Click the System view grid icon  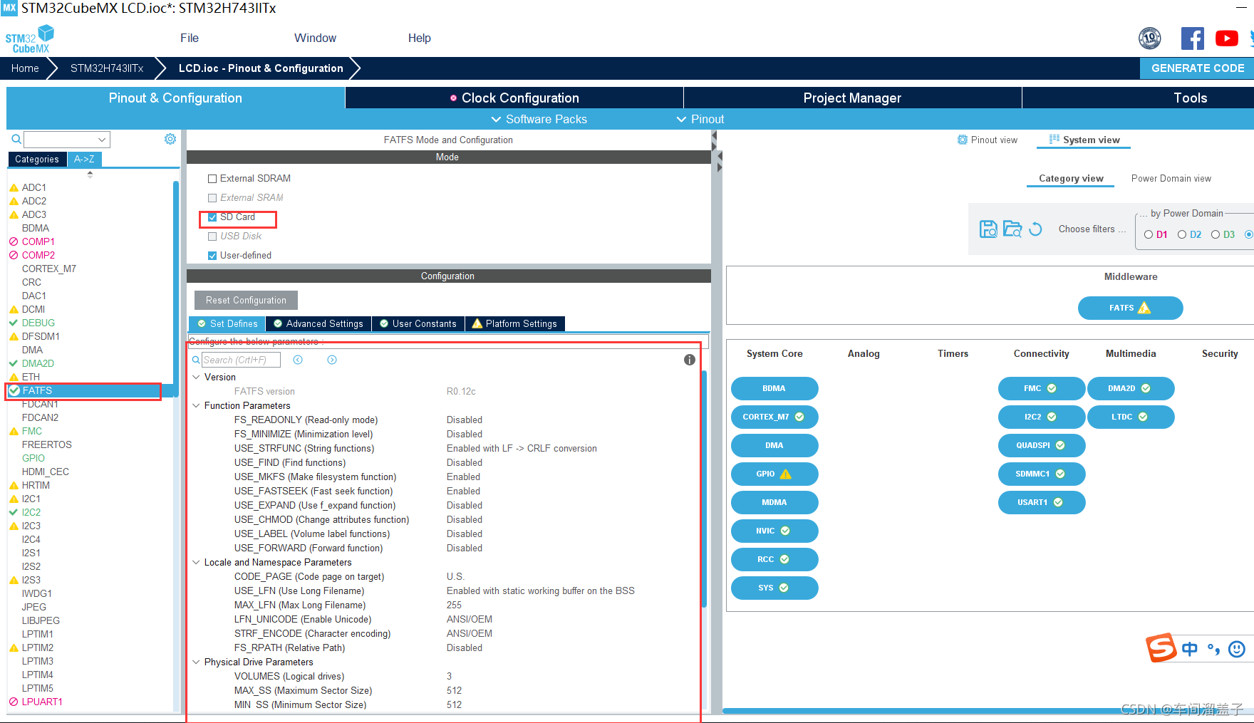[x=1054, y=140]
